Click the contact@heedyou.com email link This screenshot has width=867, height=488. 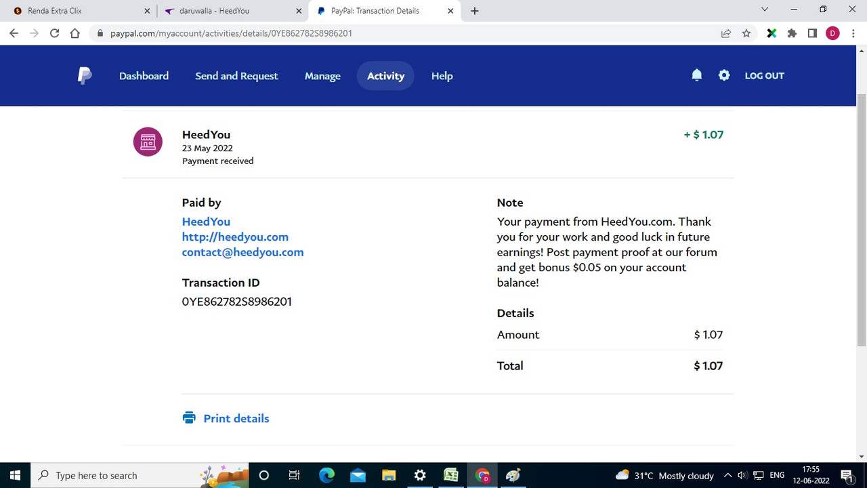point(242,252)
